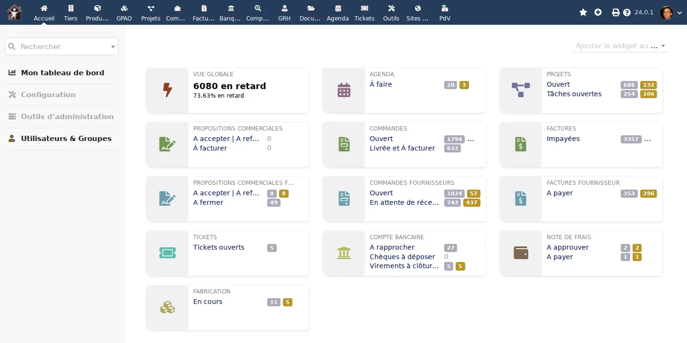Click the lightning bolt Vue globale icon
The height and width of the screenshot is (343, 687).
click(x=167, y=90)
